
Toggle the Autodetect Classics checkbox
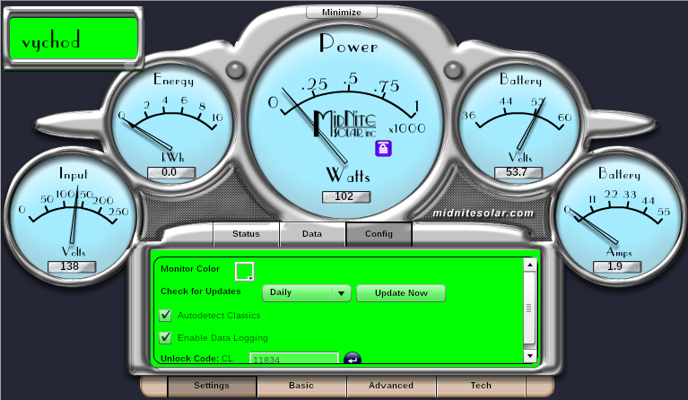(x=165, y=315)
